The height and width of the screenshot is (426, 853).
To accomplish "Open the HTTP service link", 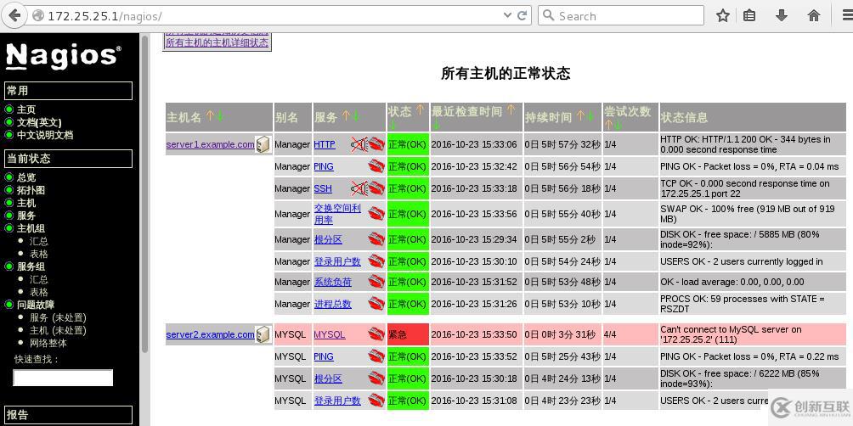I will [x=325, y=144].
